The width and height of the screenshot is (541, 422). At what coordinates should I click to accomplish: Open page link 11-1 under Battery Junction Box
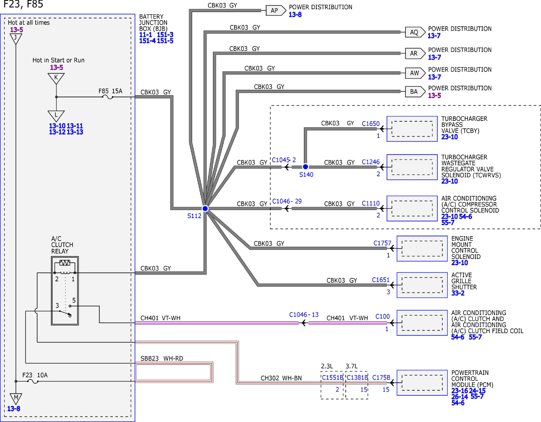(146, 35)
